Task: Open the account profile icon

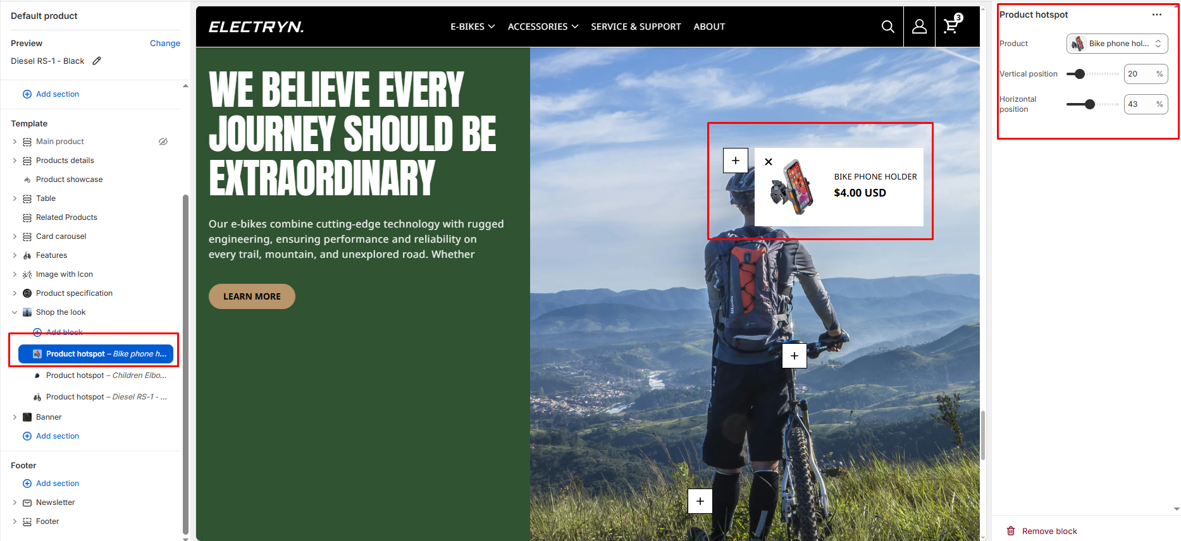Action: [x=919, y=27]
